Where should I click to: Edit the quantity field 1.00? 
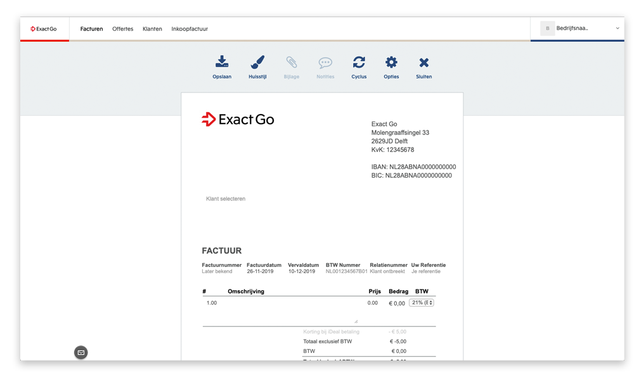[x=212, y=303]
